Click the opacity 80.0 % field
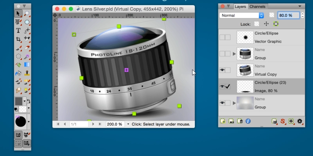Image resolution: width=313 pixels, height=156 pixels. pos(288,15)
